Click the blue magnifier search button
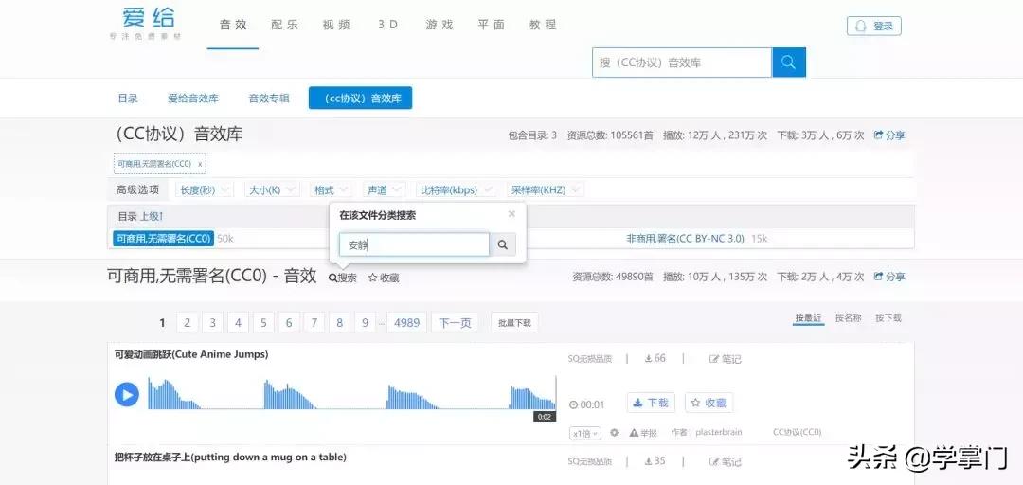 pos(789,63)
